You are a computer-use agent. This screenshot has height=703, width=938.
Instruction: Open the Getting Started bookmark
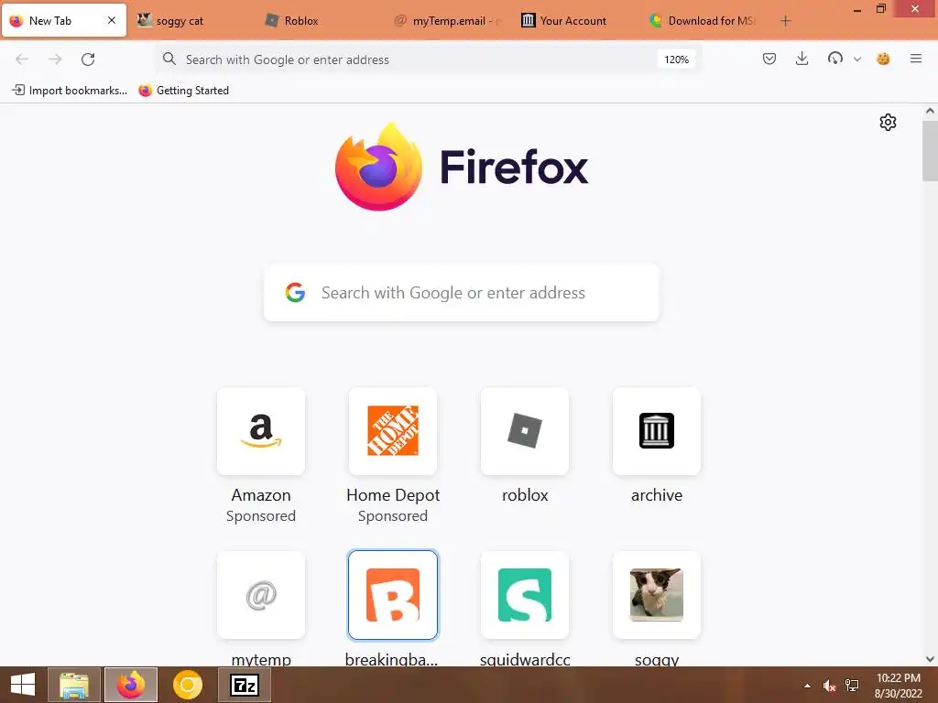click(x=183, y=91)
